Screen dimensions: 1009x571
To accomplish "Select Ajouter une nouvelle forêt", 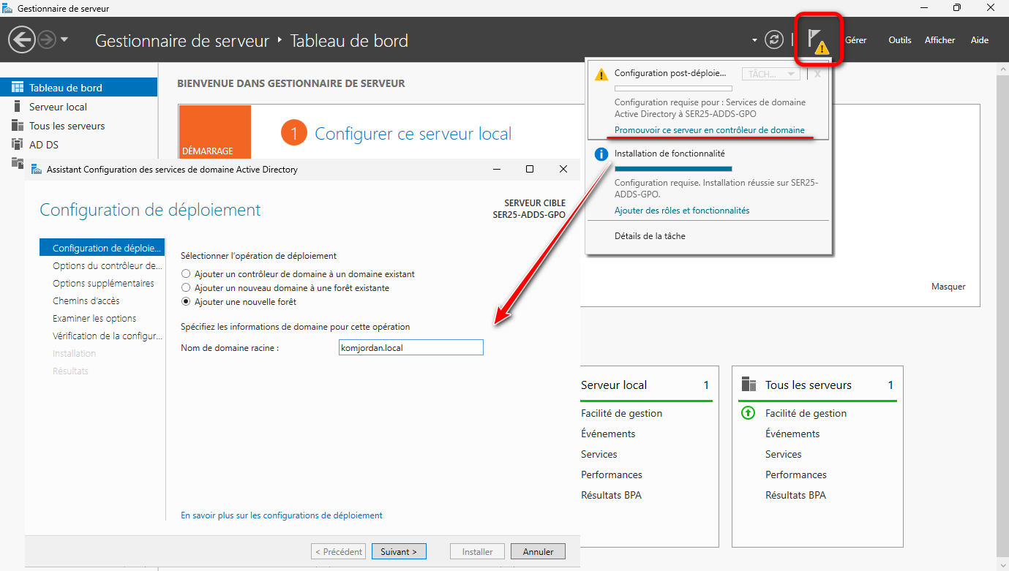I will click(239, 302).
